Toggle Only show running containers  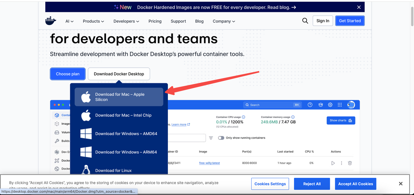click(221, 138)
